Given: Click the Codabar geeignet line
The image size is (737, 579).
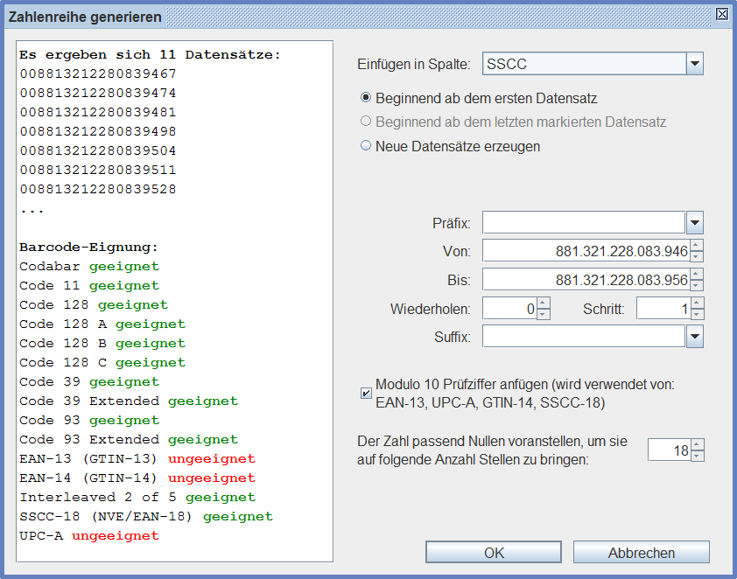Looking at the screenshot, I should (89, 266).
